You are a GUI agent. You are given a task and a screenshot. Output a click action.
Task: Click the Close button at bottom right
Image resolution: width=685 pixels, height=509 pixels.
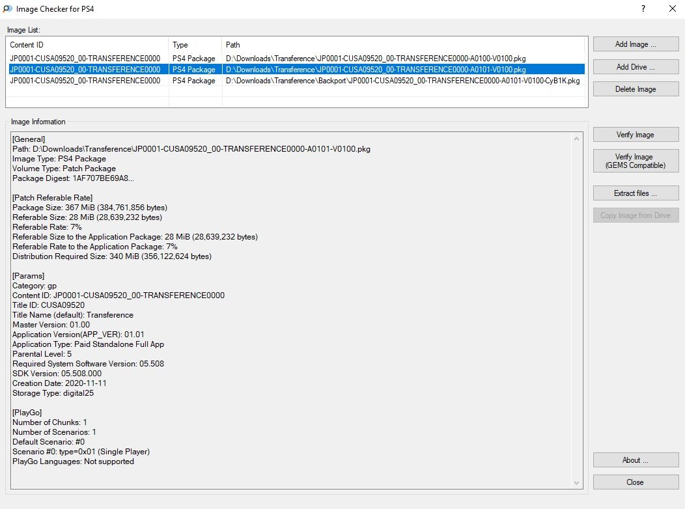pos(636,482)
